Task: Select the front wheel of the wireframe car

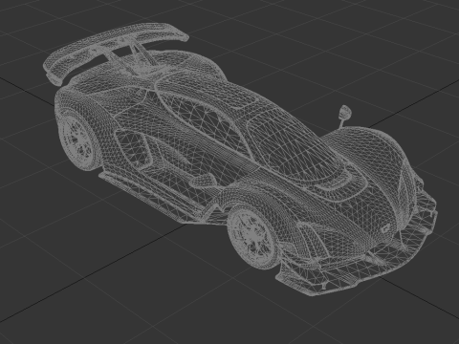Action: tap(252, 236)
